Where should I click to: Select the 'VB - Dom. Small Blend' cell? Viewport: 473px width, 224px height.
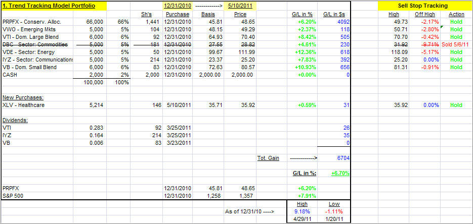pyautogui.click(x=37, y=67)
